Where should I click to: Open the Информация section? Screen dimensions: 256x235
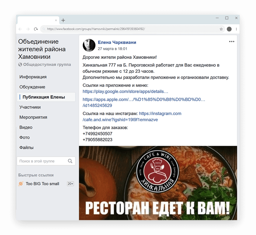pos(33,77)
